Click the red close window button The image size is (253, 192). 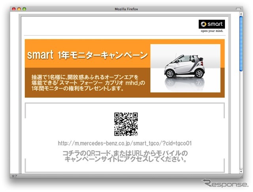(x=14, y=9)
